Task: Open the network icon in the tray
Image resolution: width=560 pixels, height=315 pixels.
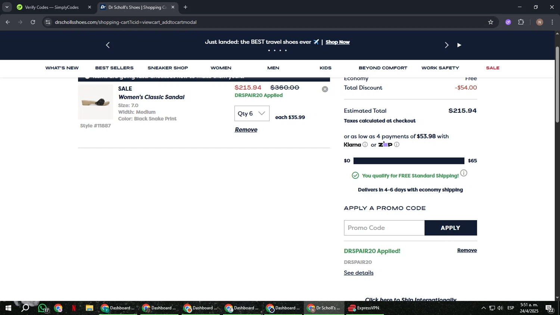Action: [x=492, y=308]
